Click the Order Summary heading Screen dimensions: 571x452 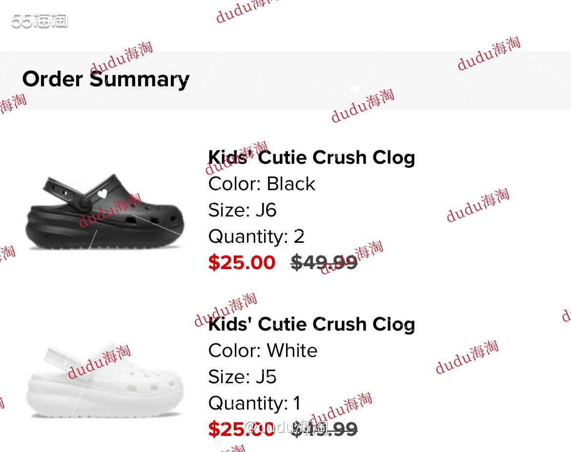[105, 79]
